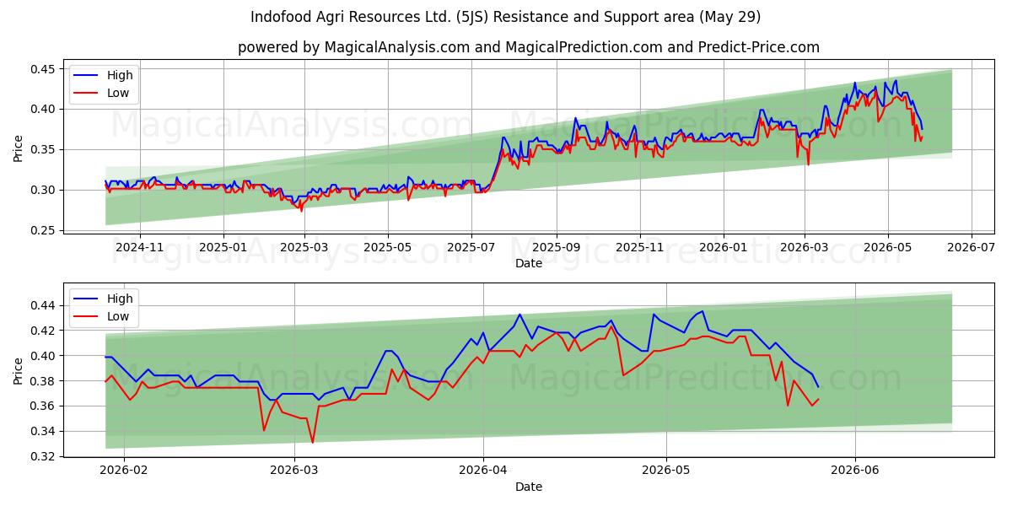Click the 0.34 tick label on the bottom chart
Image resolution: width=1012 pixels, height=506 pixels.
tap(44, 432)
